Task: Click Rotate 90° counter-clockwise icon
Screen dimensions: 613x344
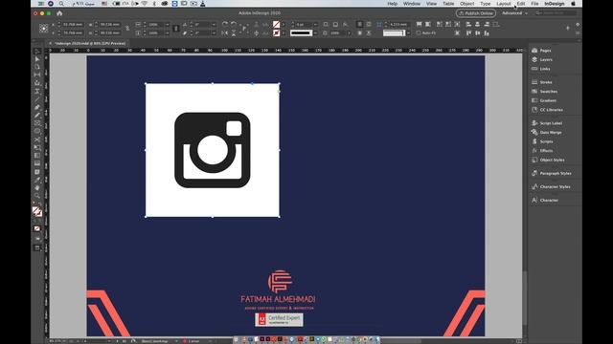Action: coord(234,24)
